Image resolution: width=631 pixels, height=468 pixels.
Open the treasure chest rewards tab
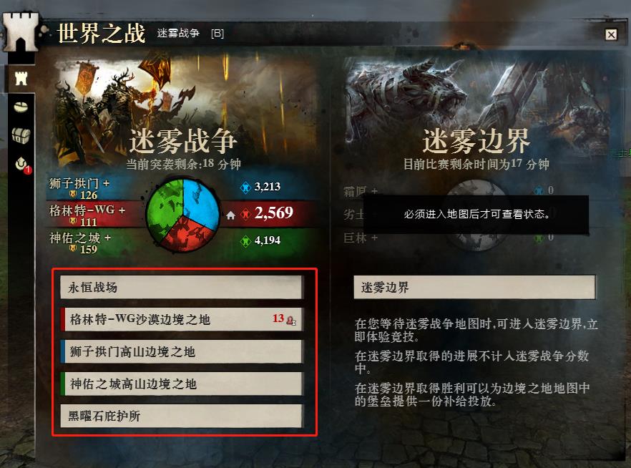21,136
